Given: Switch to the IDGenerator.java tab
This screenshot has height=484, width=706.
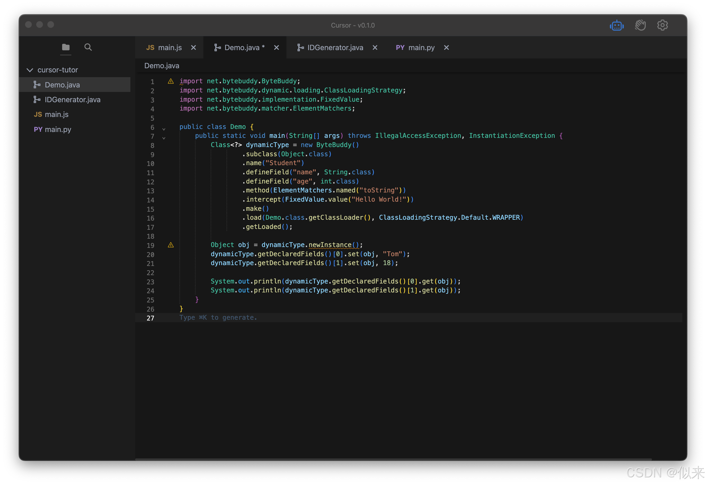Looking at the screenshot, I should point(335,48).
